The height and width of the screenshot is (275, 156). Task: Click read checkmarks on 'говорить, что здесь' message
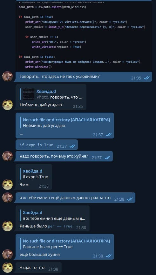point(146,78)
